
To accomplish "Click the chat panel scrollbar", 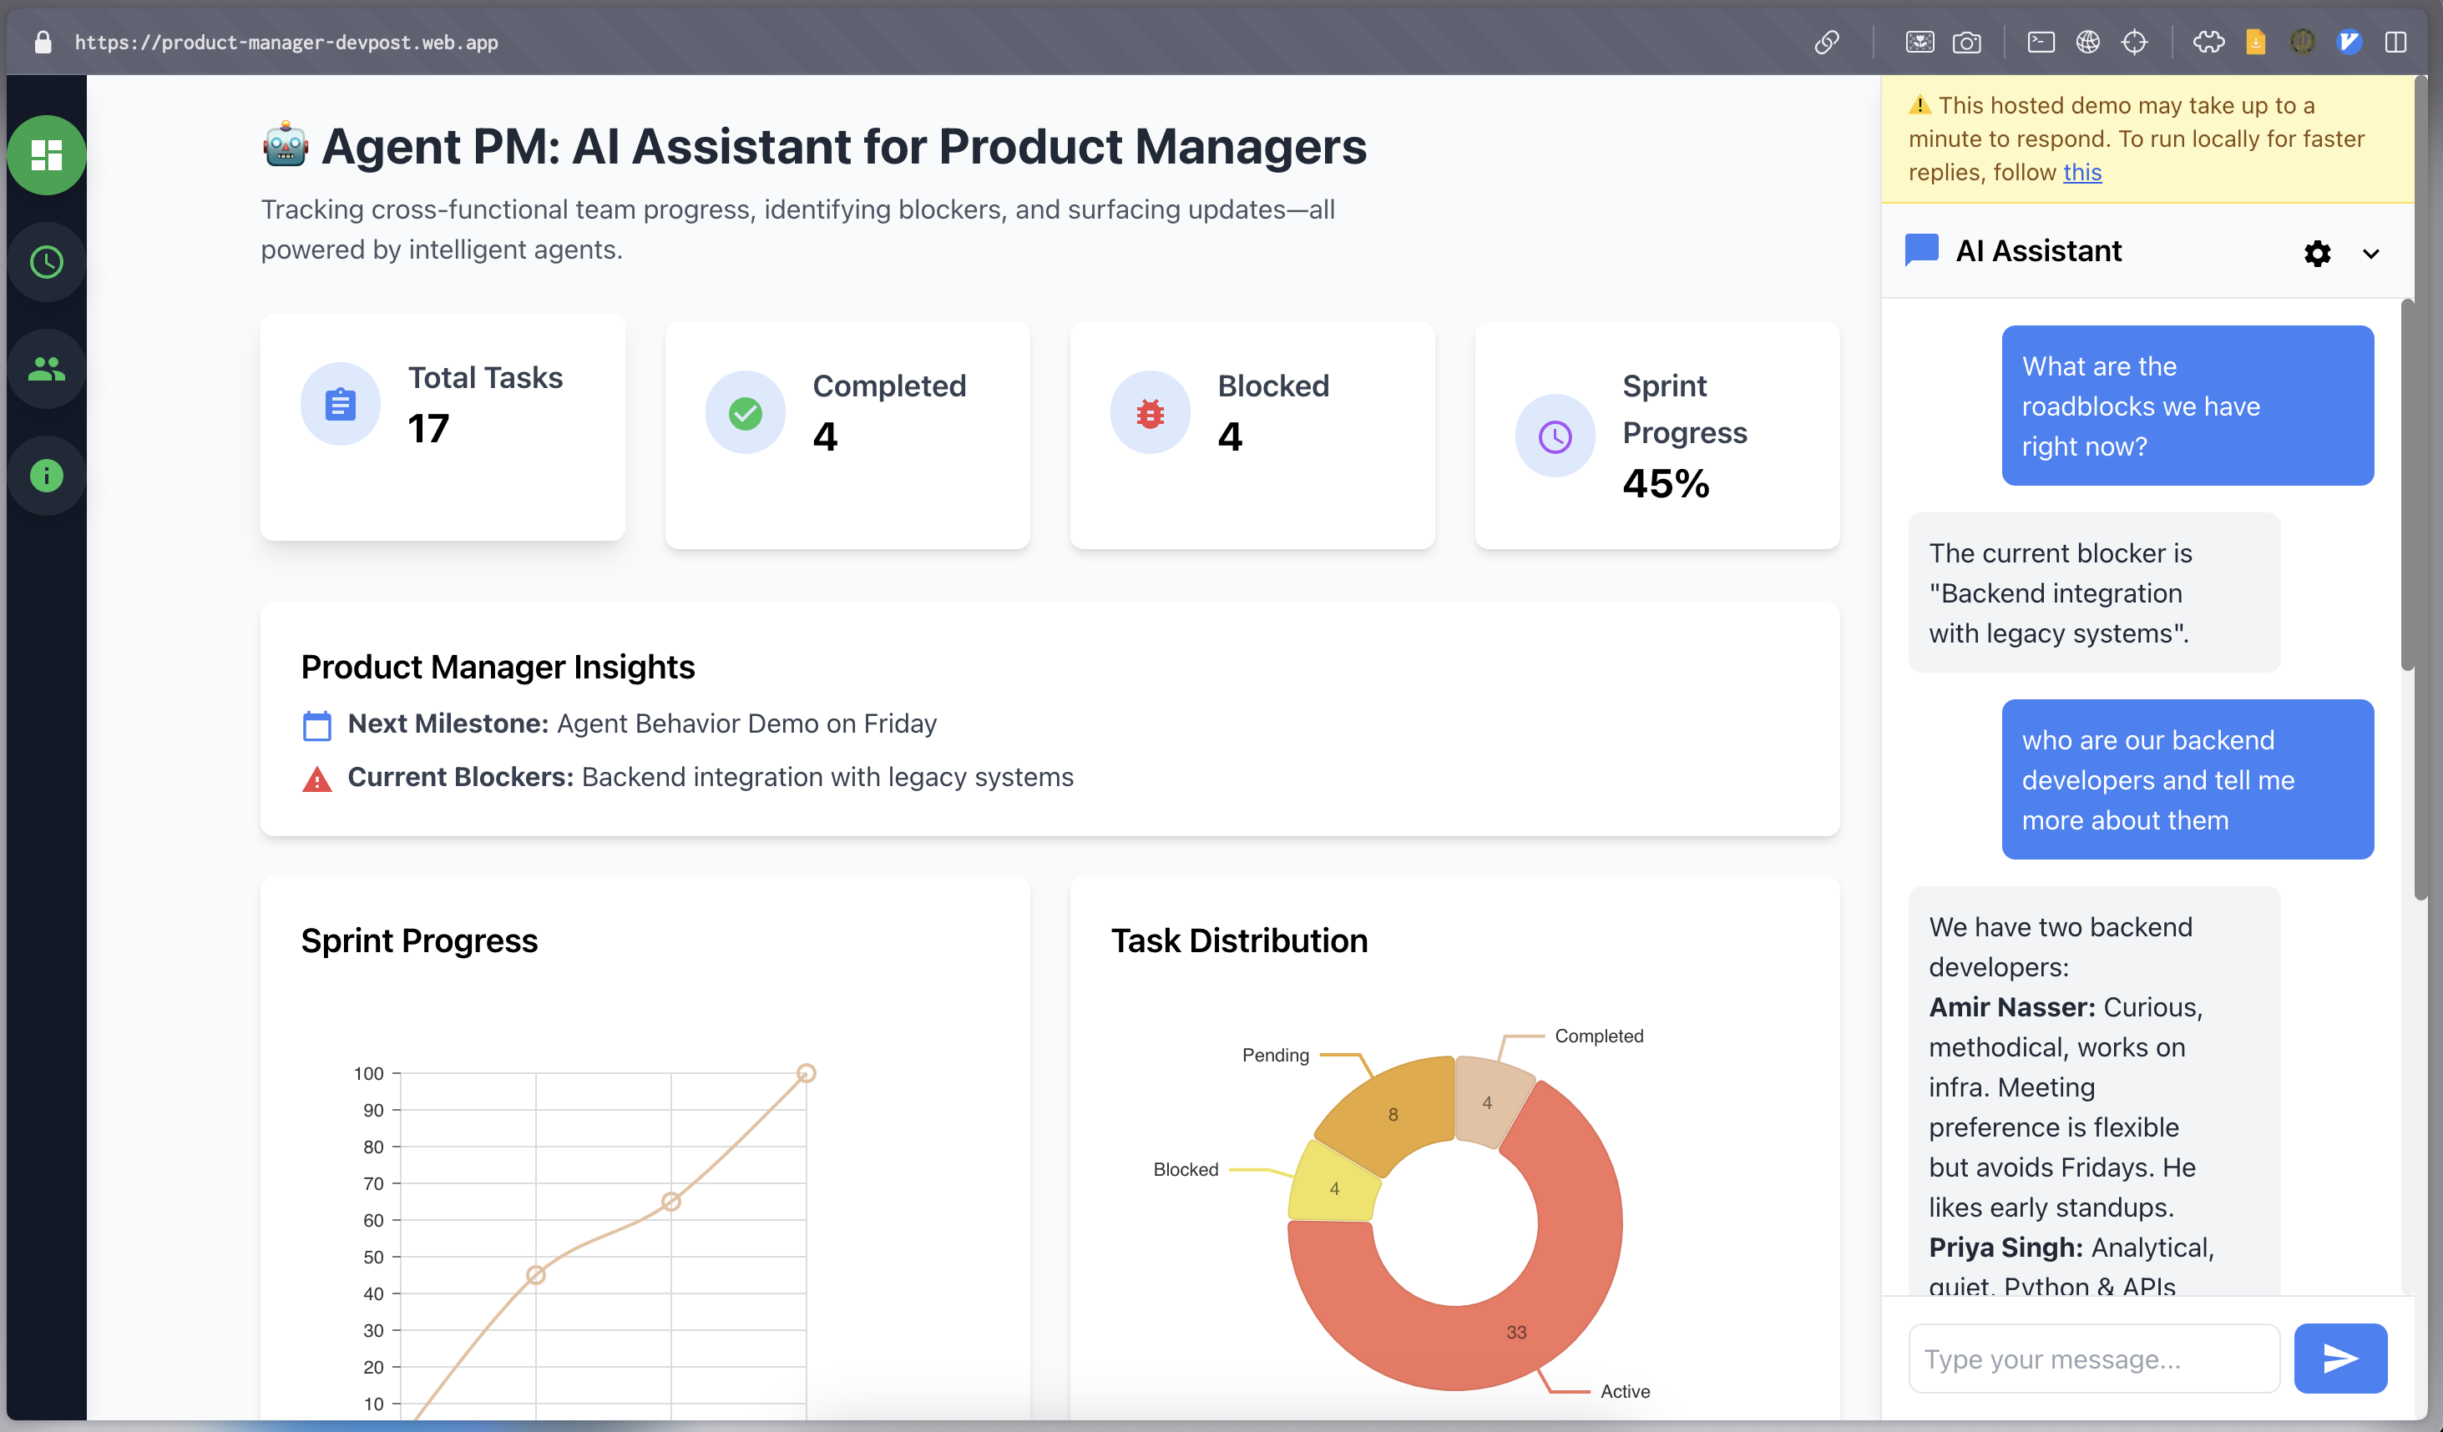I will pos(2406,485).
